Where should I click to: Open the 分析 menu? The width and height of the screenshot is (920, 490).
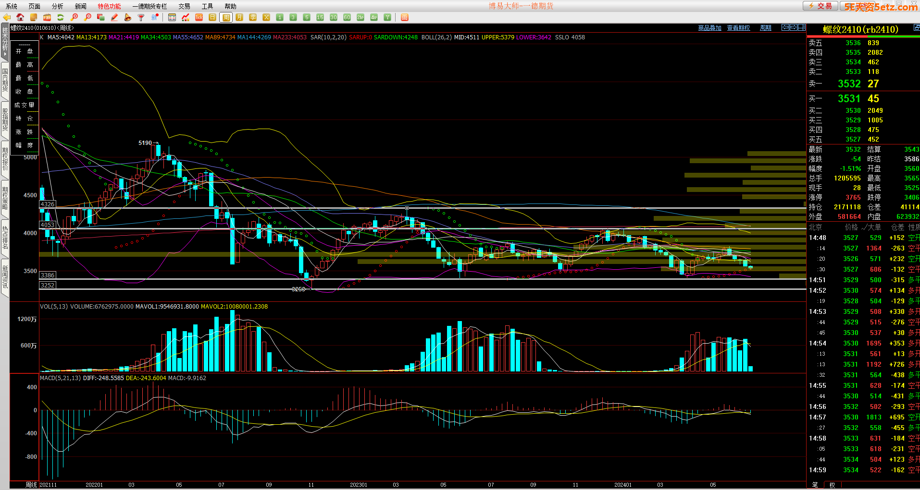pos(57,6)
